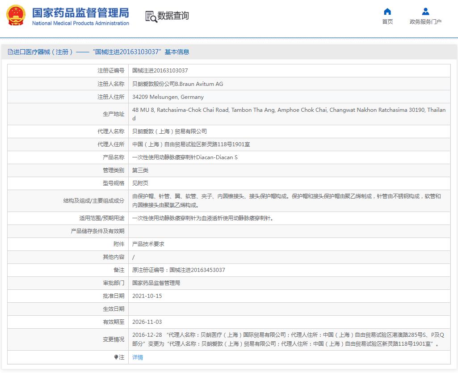Viewport: 458px width, 373px height.
Task: Click the 产品储存条件及有效期 label
Action: coord(97,231)
